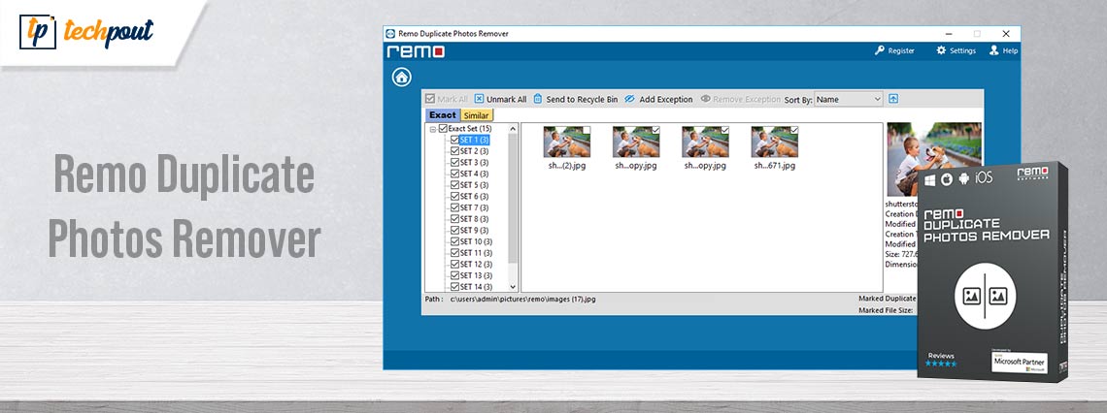The width and height of the screenshot is (1107, 413).
Task: Click the Register key icon
Action: [880, 50]
